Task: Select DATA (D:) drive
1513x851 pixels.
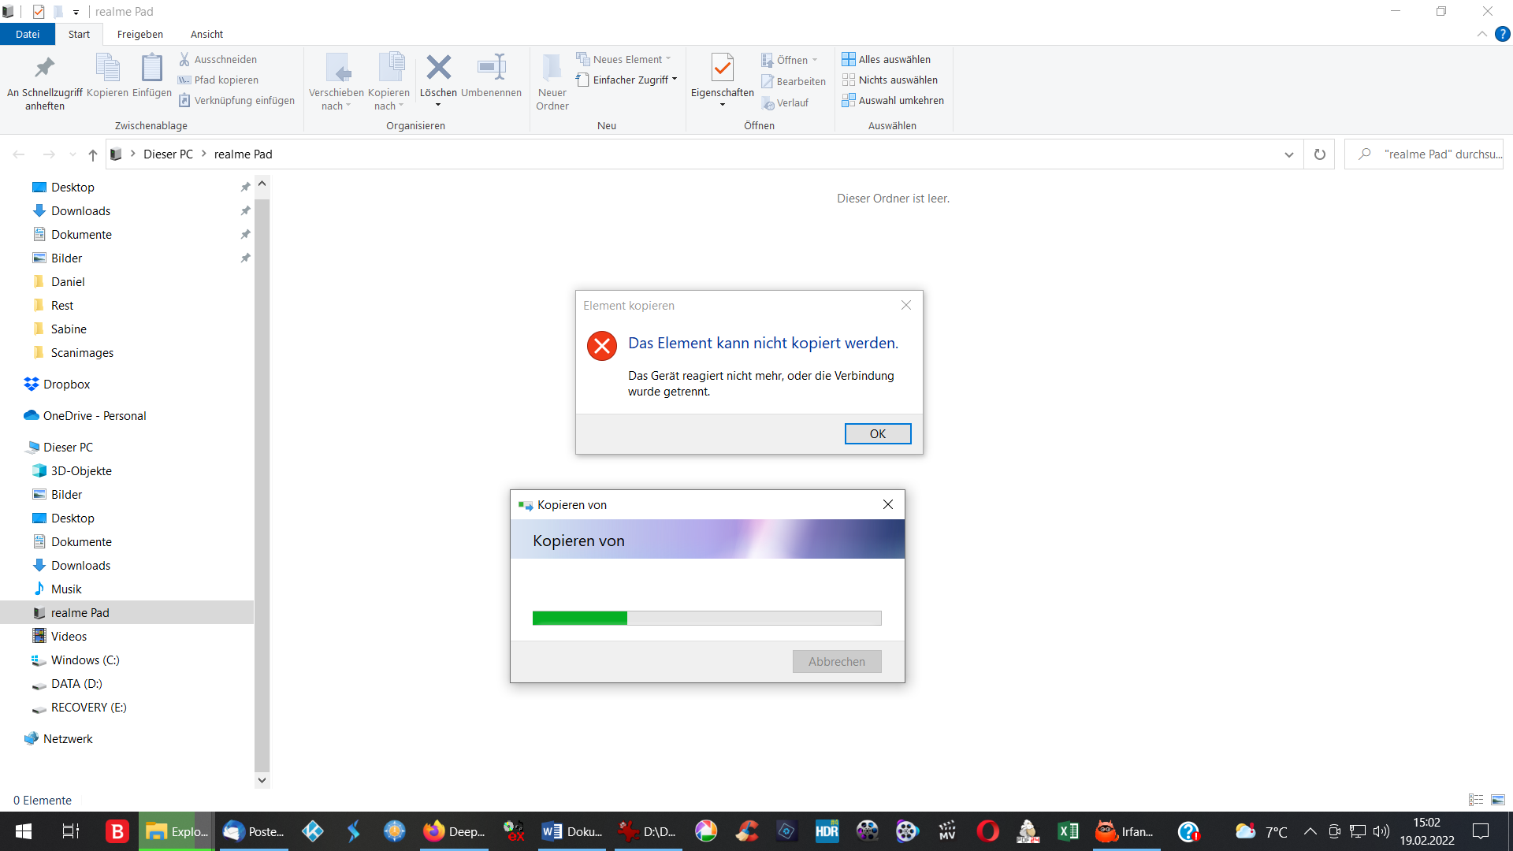Action: point(76,683)
